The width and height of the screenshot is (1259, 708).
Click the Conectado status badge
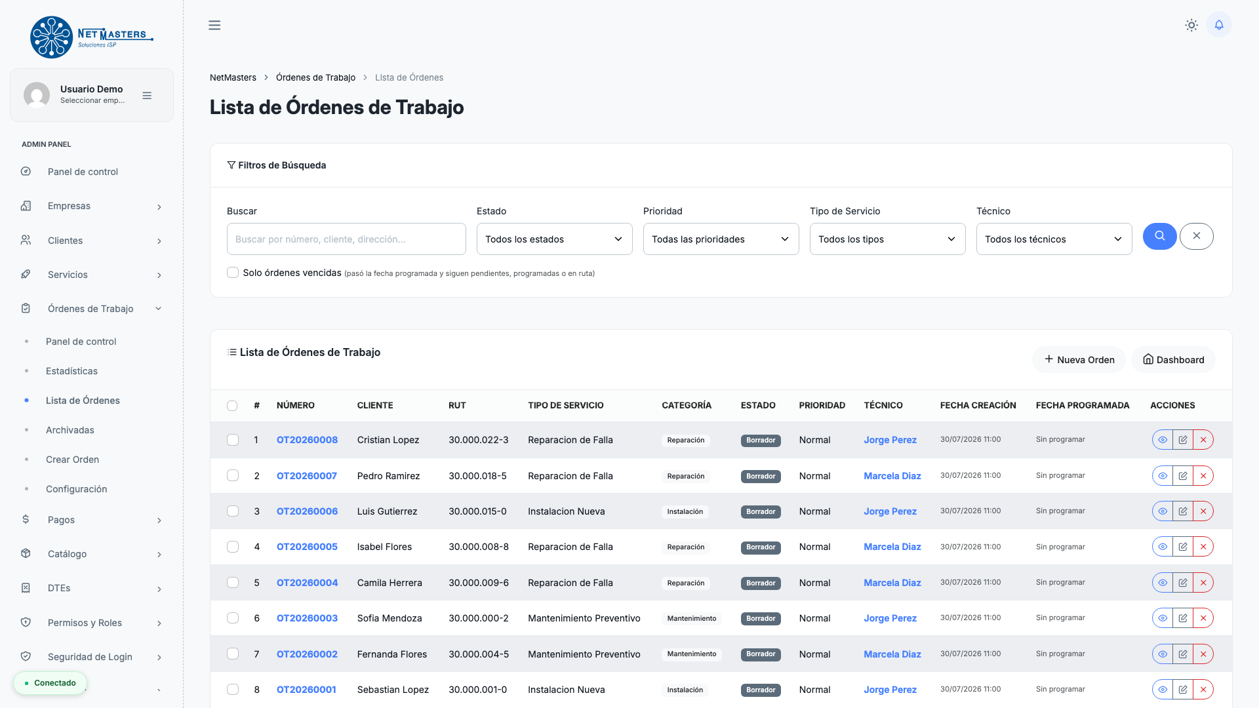[50, 683]
